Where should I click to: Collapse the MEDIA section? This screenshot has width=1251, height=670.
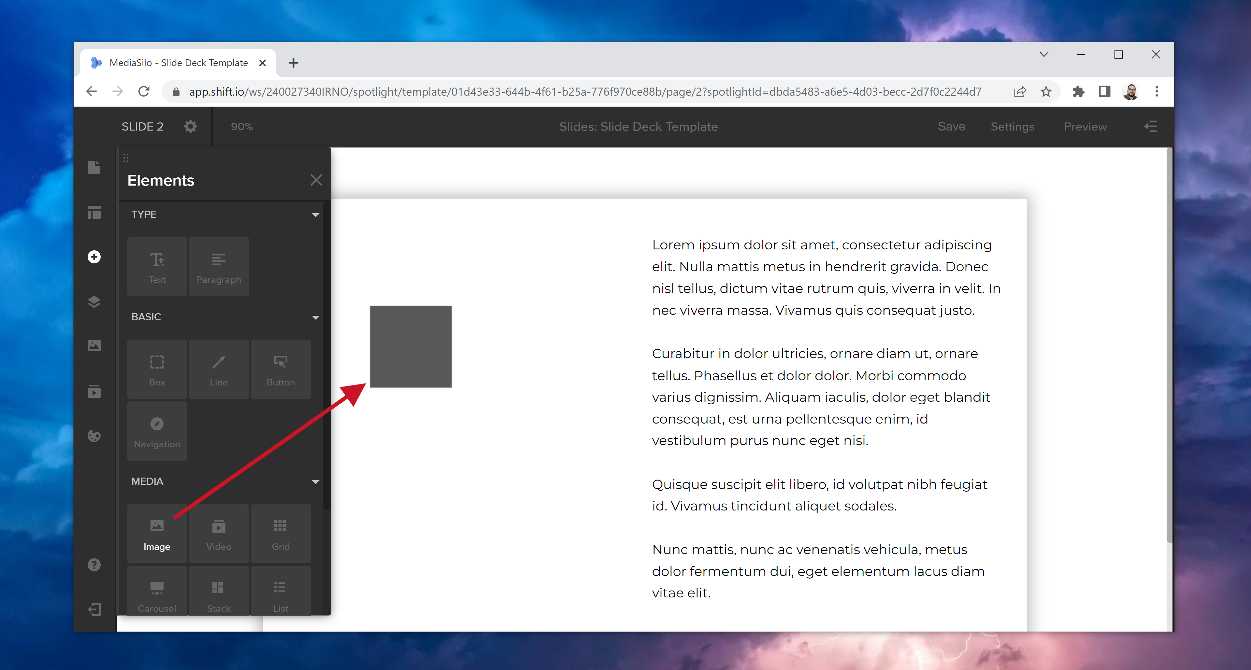pyautogui.click(x=316, y=482)
